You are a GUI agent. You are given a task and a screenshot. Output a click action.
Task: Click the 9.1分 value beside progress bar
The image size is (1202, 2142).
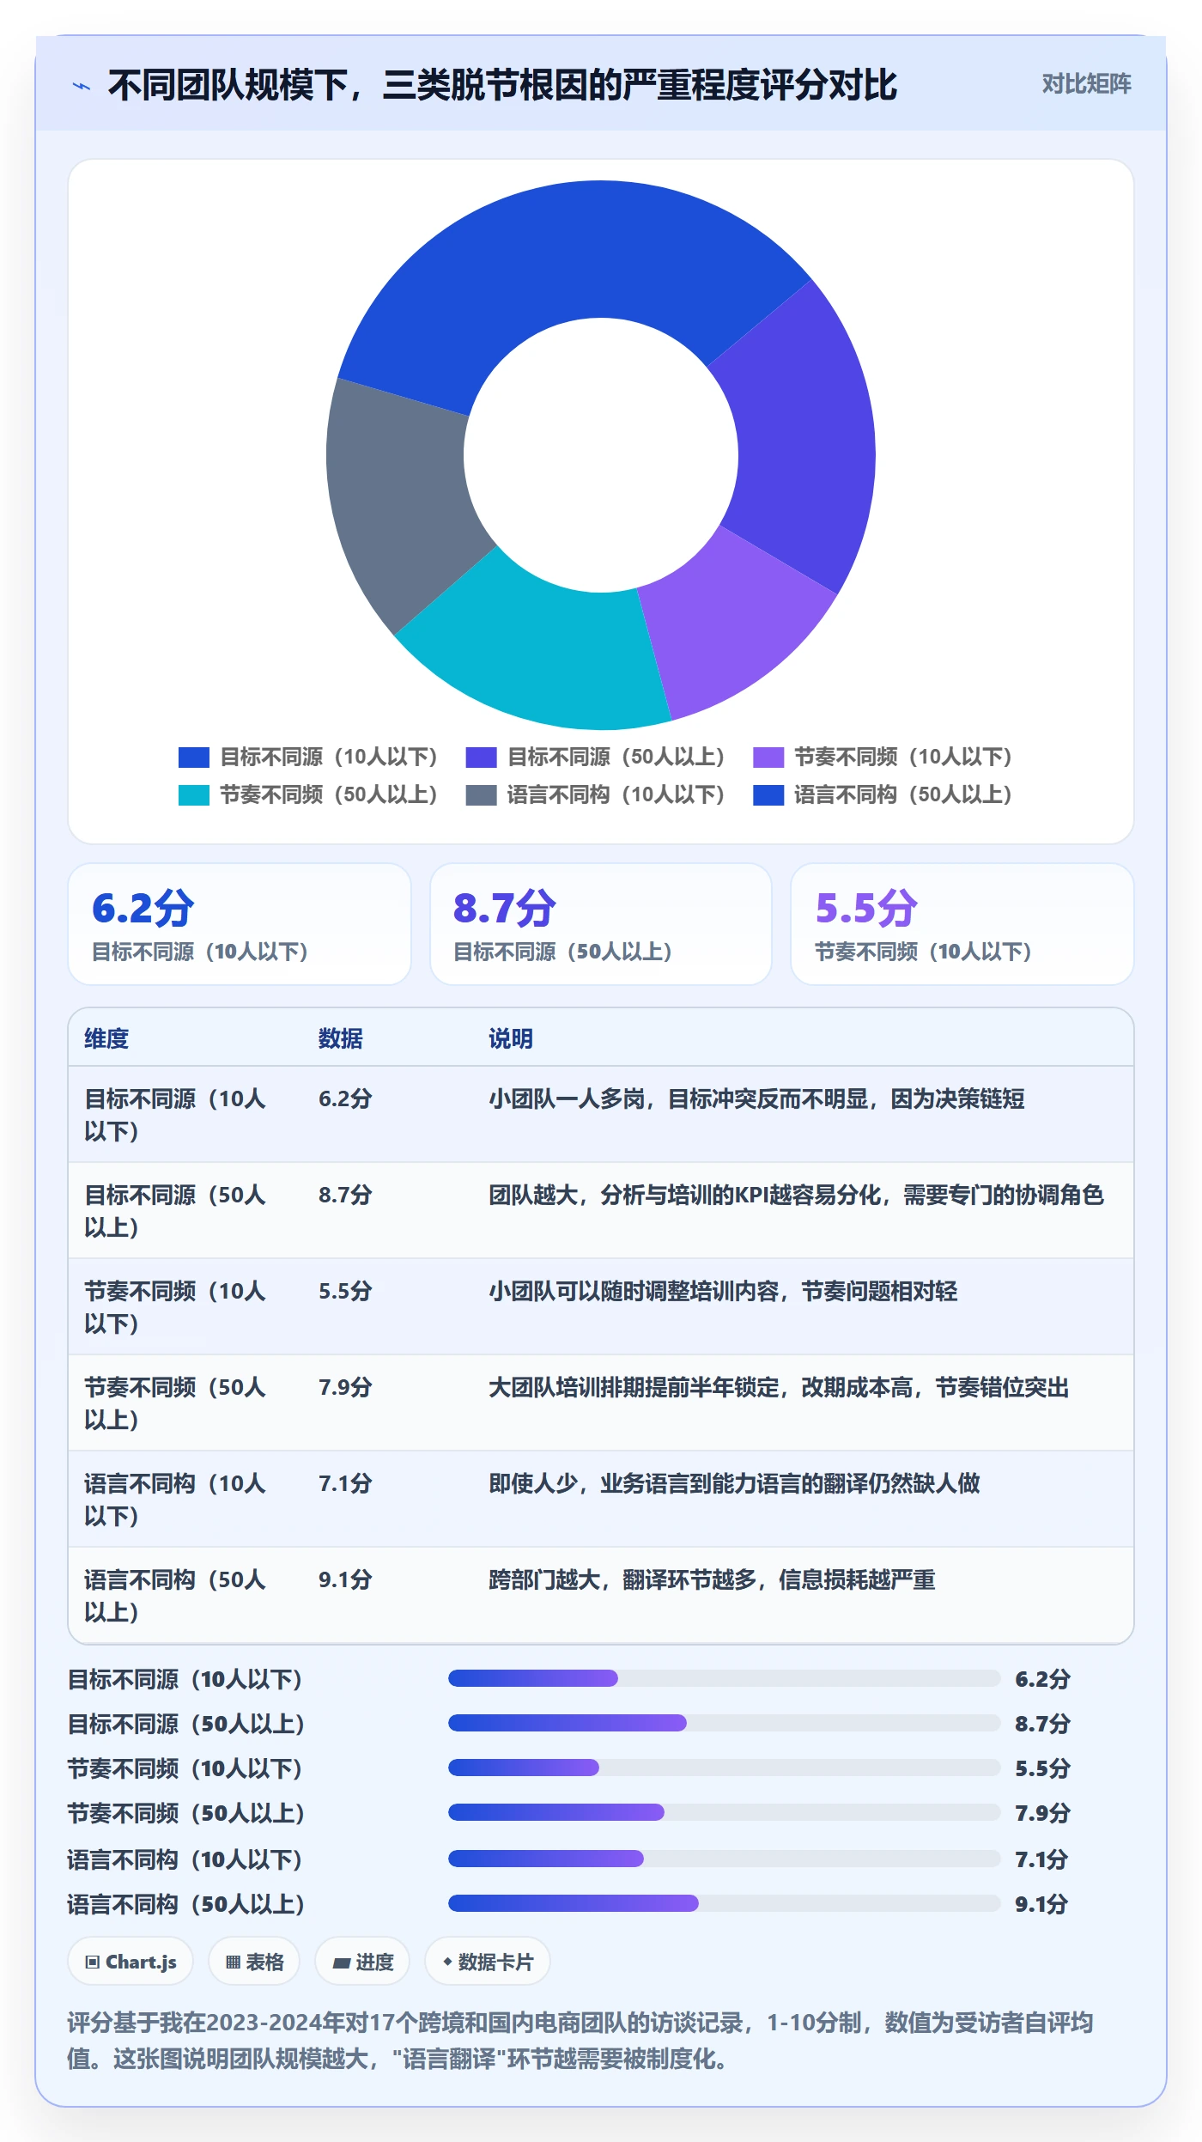[x=1041, y=1904]
